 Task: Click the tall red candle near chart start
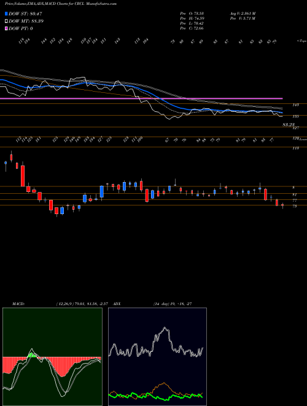[23, 176]
